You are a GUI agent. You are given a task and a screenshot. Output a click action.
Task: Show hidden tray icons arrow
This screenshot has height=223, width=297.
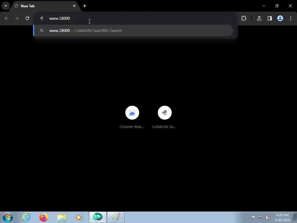247,217
